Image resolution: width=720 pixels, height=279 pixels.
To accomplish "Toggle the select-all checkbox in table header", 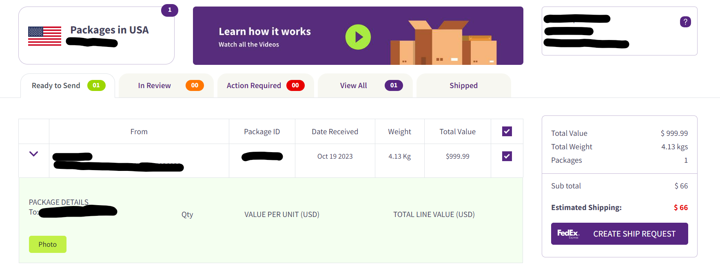I will click(507, 131).
